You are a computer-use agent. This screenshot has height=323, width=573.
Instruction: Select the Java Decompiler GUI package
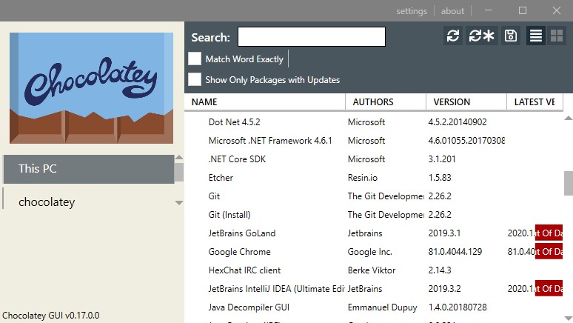click(374, 307)
